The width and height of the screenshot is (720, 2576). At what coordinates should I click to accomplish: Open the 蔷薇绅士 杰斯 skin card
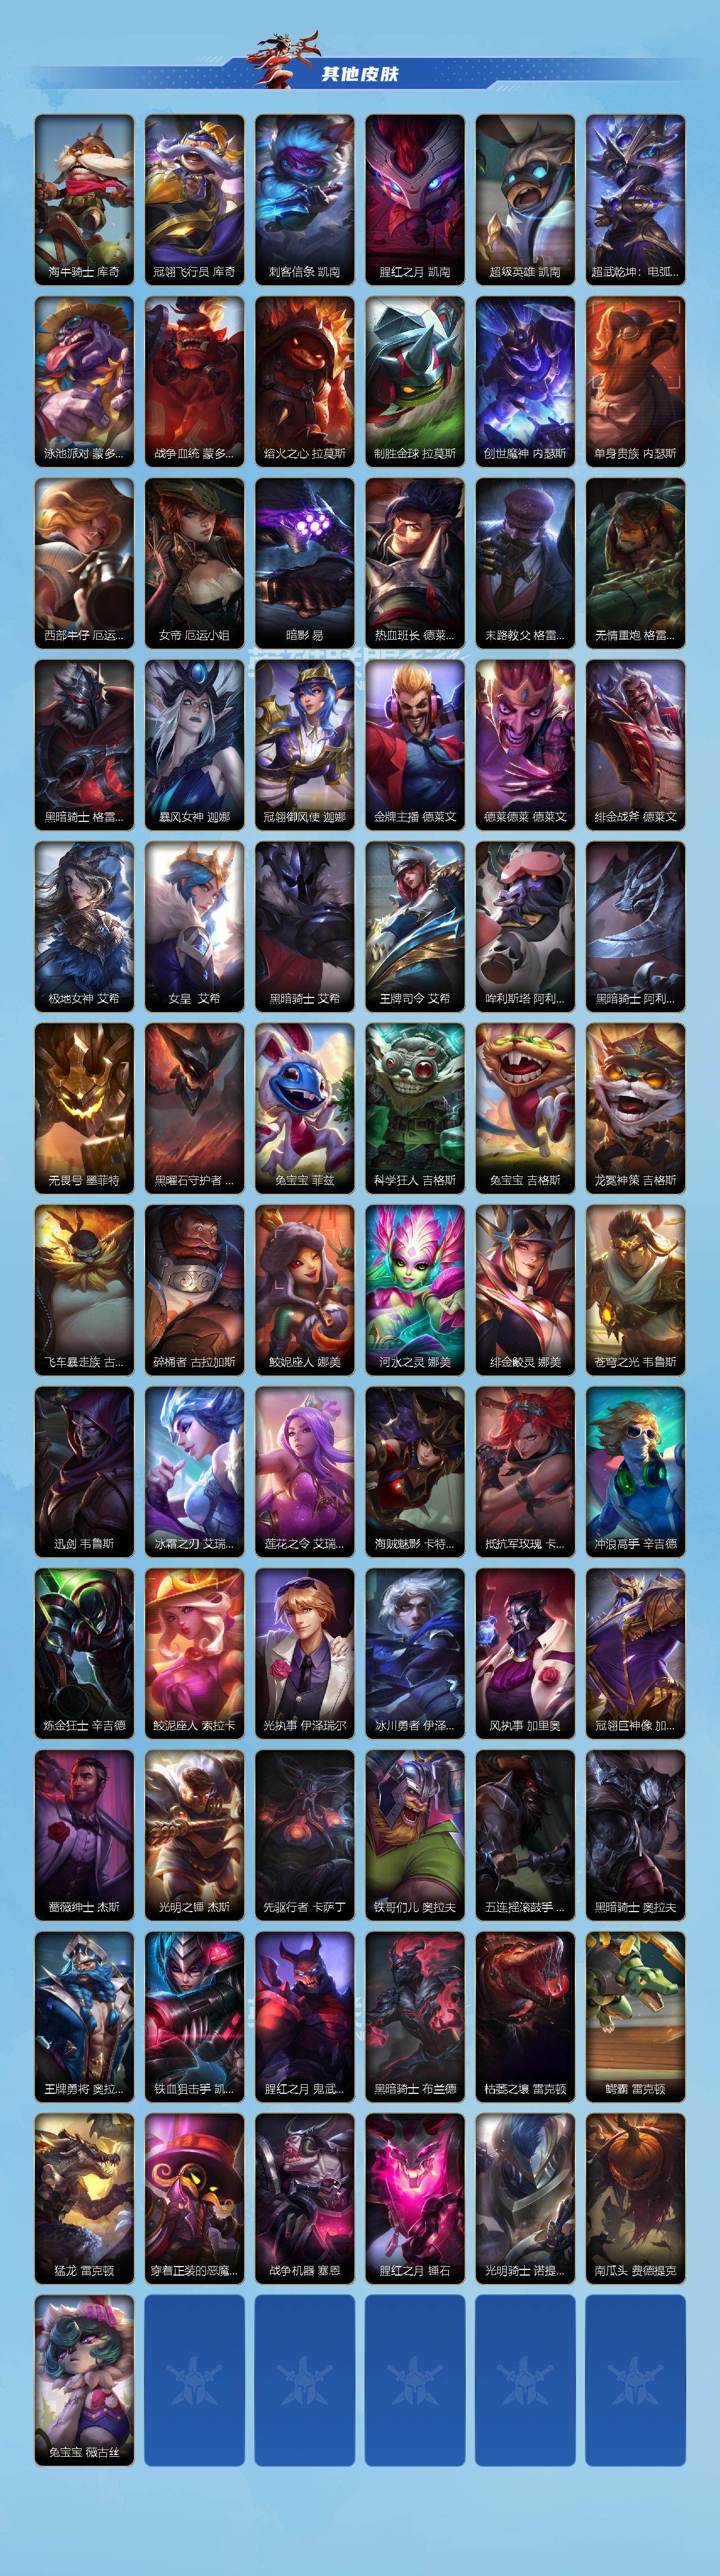coord(84,1836)
